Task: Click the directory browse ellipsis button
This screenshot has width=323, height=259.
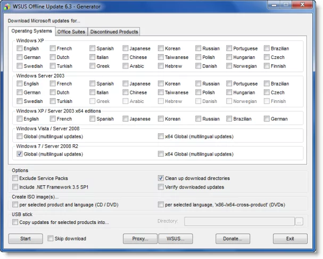Action: pos(299,221)
